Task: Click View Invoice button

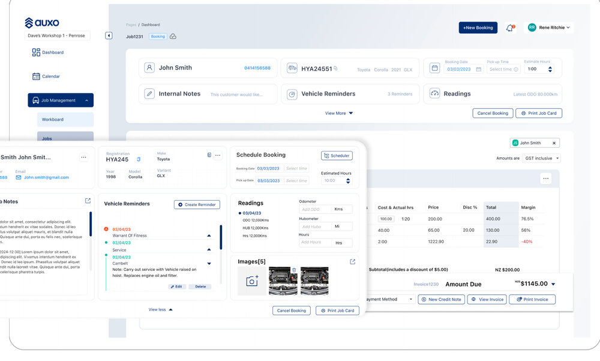Action: (487, 299)
